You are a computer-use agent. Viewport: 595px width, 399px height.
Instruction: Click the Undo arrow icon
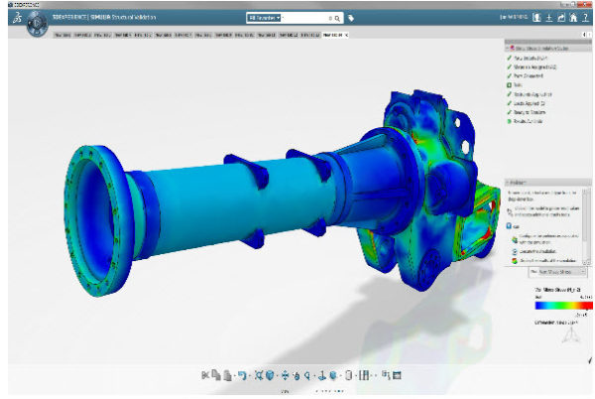click(242, 375)
